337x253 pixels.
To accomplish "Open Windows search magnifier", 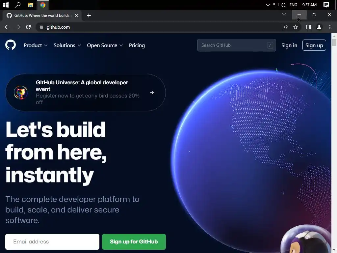I will (18, 5).
